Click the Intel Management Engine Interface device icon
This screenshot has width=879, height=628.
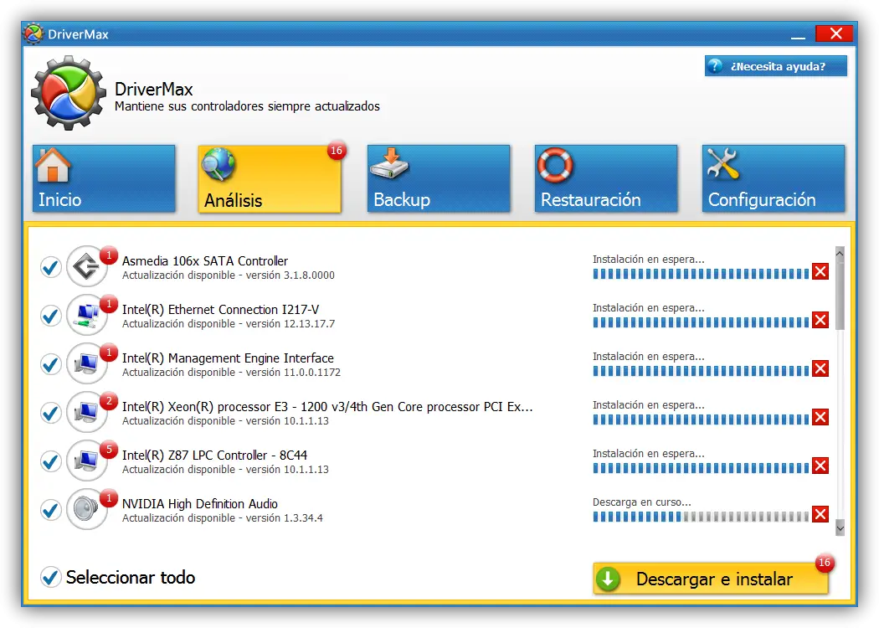click(x=87, y=363)
